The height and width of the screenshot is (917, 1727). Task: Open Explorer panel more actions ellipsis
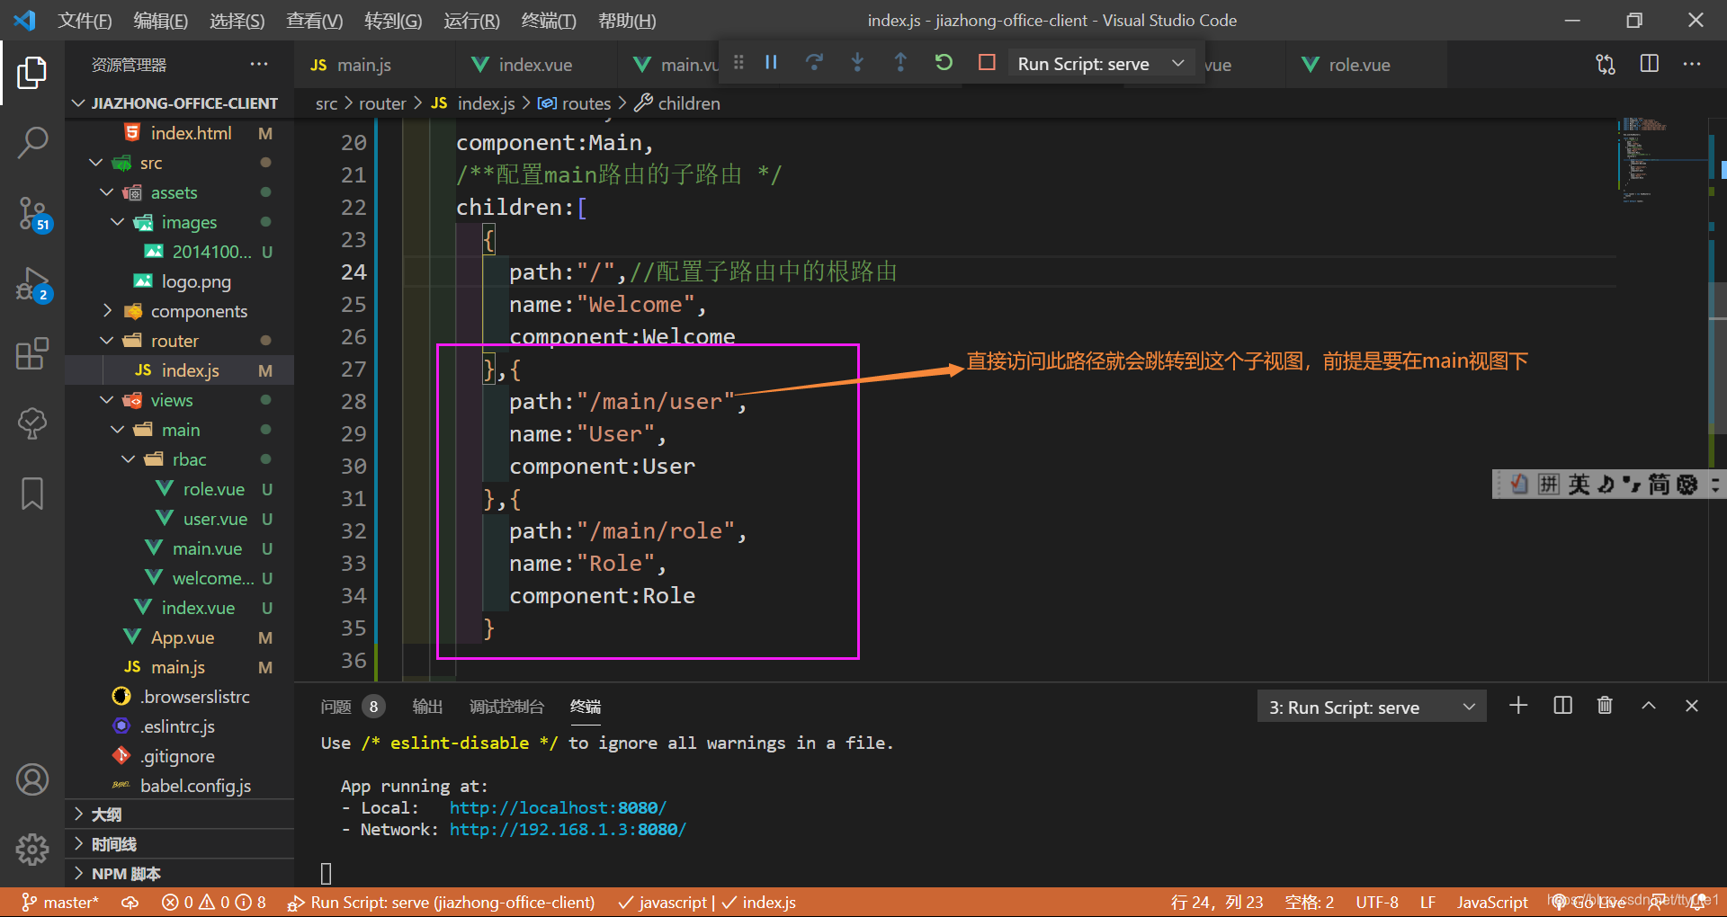point(259,64)
